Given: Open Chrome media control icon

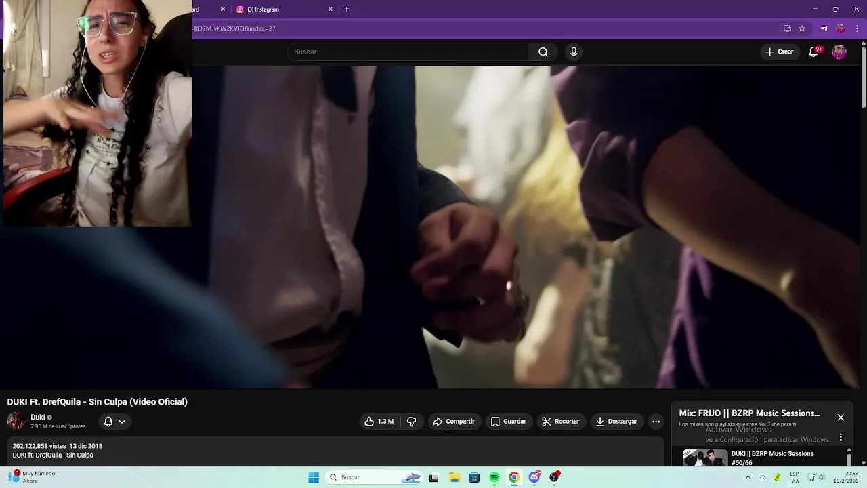Looking at the screenshot, I should point(824,28).
